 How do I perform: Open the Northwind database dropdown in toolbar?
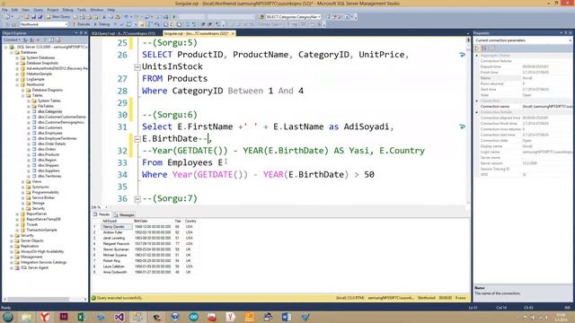43,24
